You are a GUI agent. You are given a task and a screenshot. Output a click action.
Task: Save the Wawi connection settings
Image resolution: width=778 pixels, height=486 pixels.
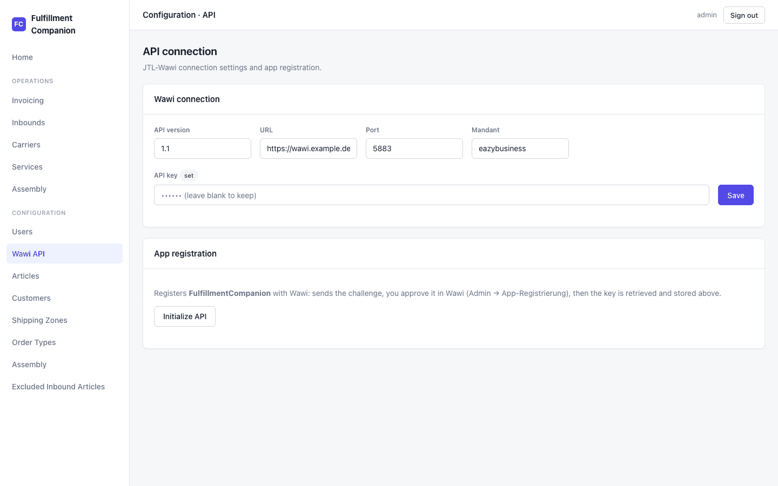[x=736, y=195]
